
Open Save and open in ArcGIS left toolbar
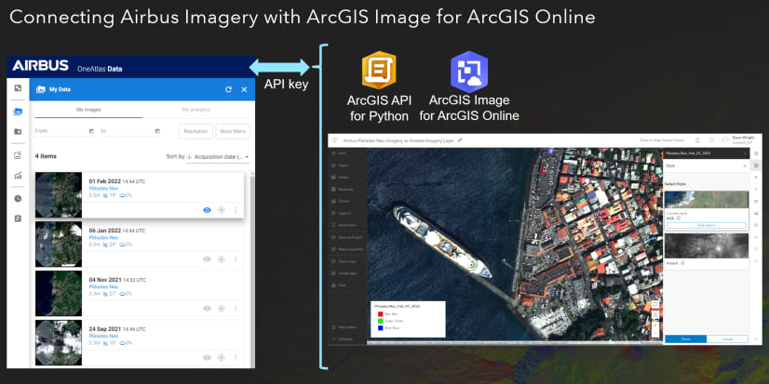[x=347, y=237]
